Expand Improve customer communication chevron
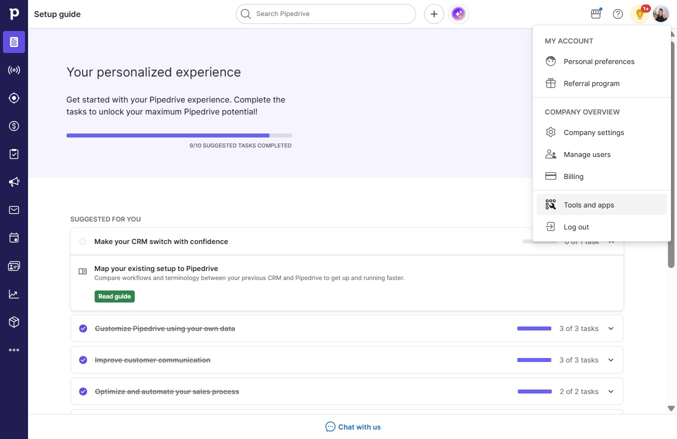 pyautogui.click(x=611, y=360)
